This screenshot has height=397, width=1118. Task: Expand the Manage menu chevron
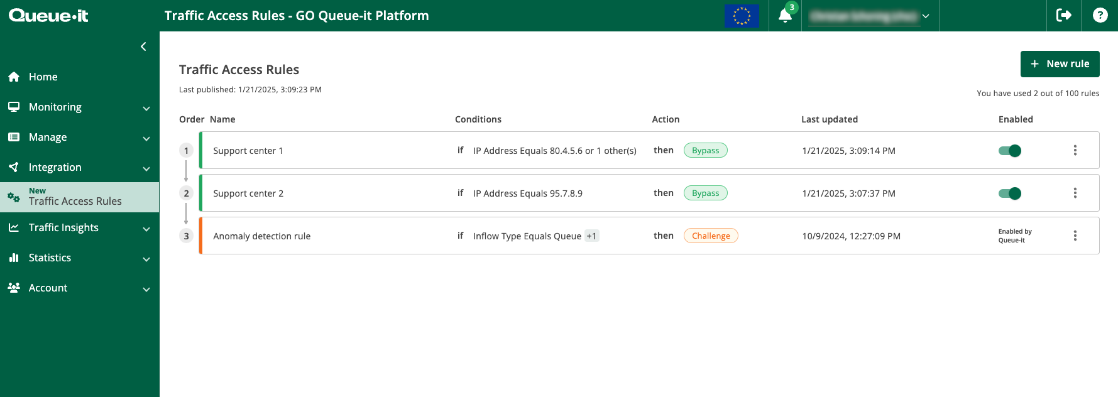[x=146, y=139]
